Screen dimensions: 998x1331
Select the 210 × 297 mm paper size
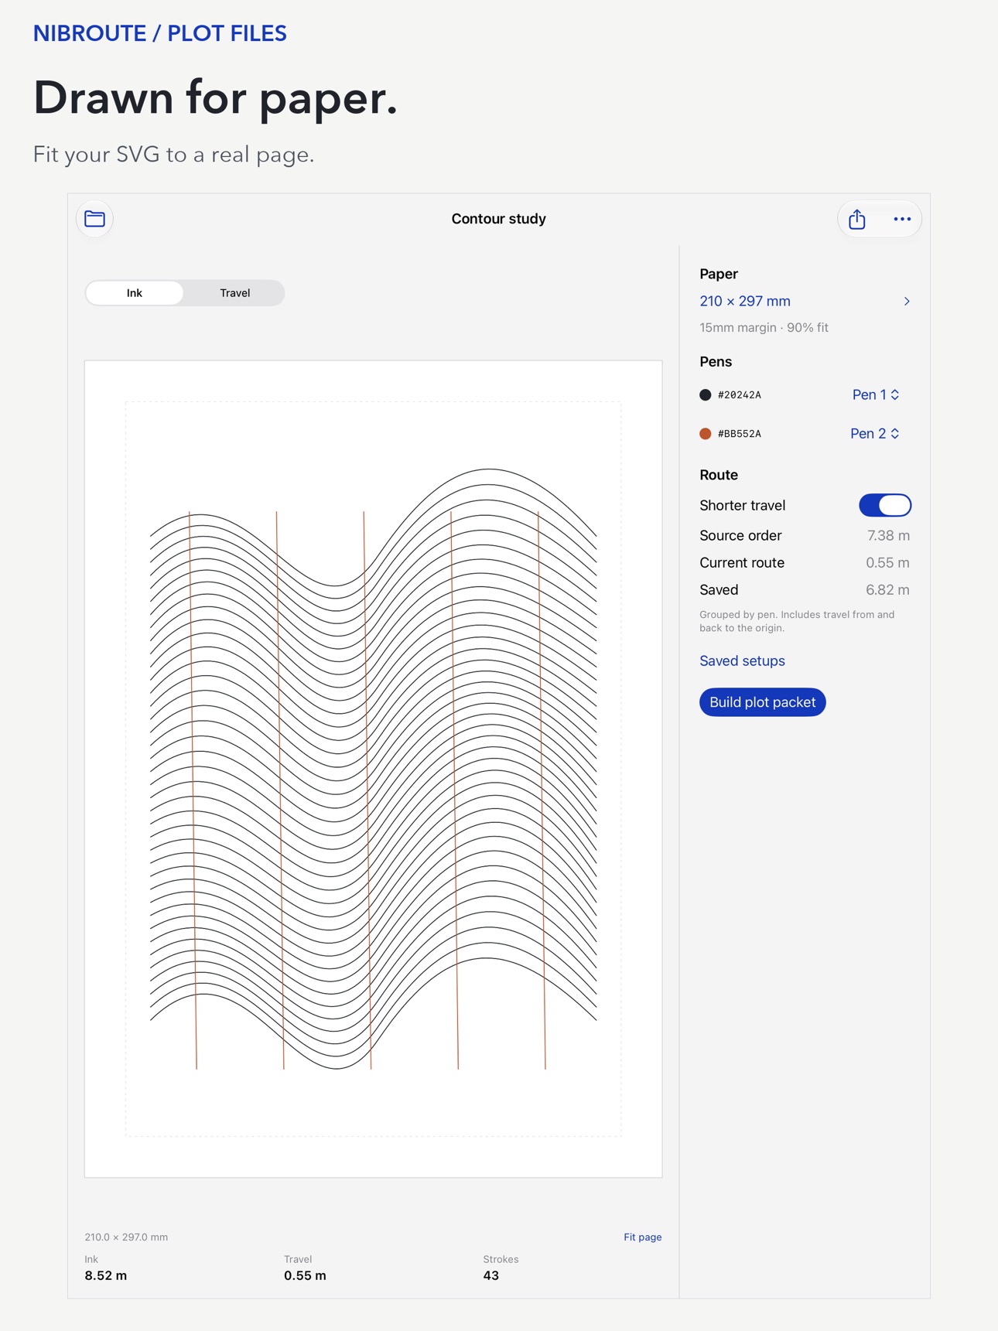point(745,302)
